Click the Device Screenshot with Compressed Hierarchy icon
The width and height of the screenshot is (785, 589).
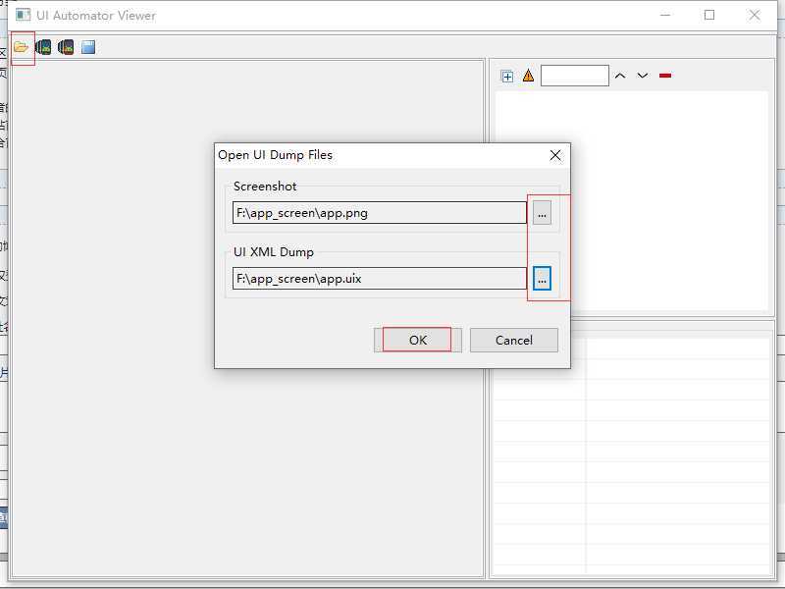click(x=66, y=47)
